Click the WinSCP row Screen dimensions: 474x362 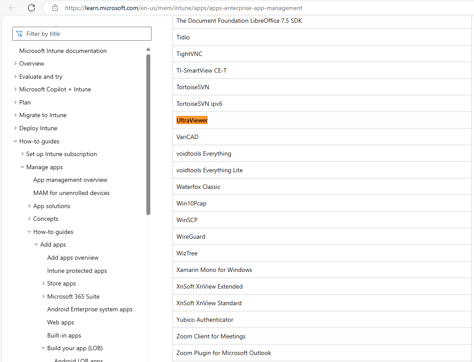tap(322, 220)
